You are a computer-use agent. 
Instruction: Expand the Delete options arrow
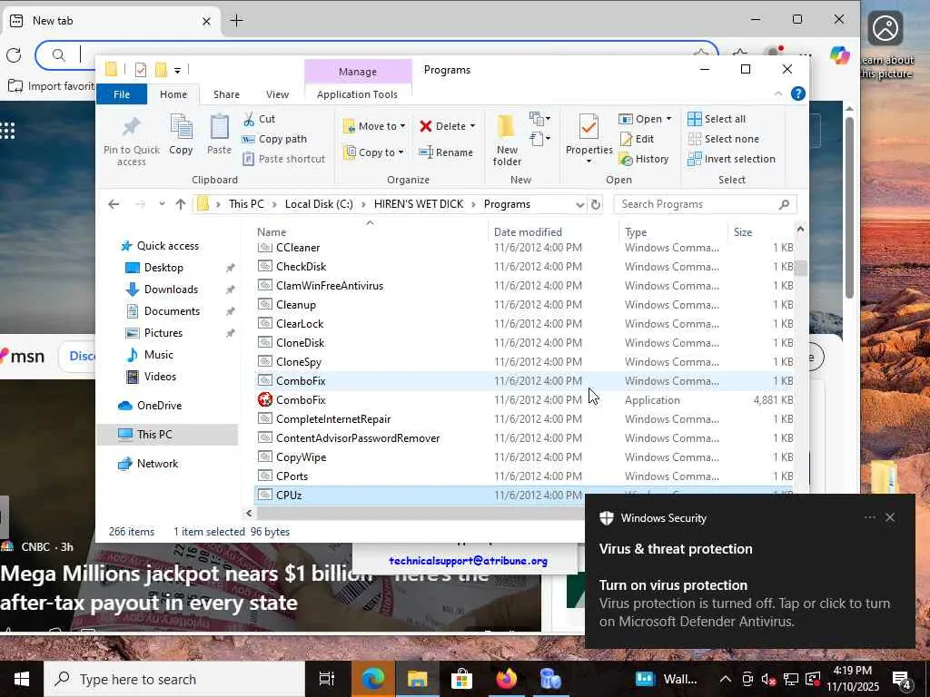[x=472, y=126]
